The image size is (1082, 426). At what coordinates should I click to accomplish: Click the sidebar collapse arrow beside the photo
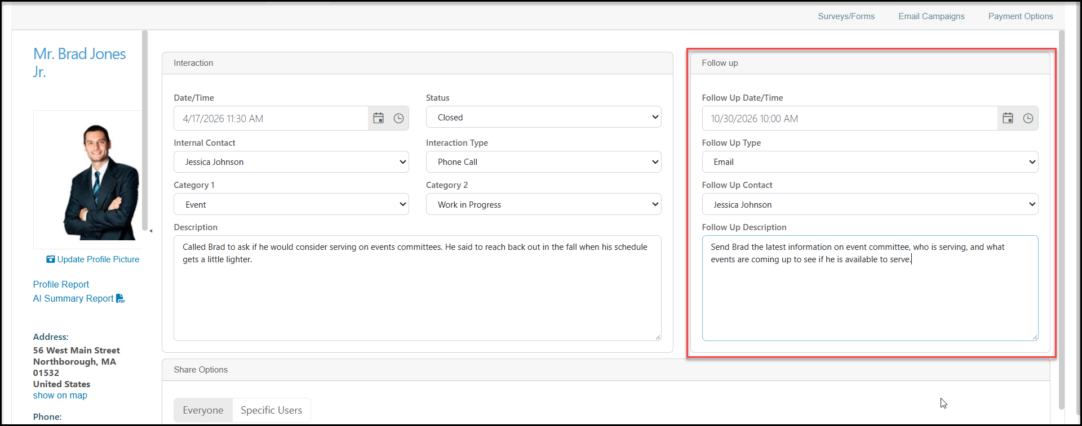pos(150,231)
